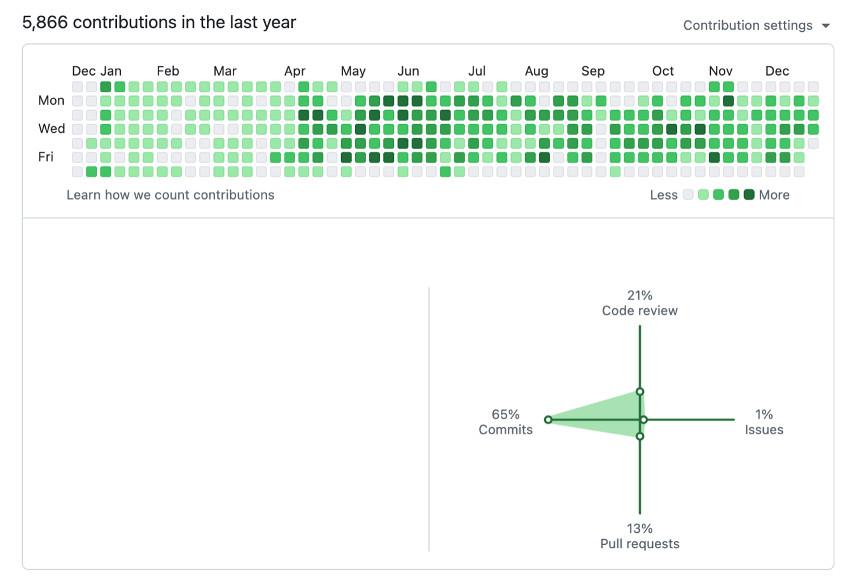Click the 21% Code review label
The width and height of the screenshot is (854, 585).
pyautogui.click(x=639, y=303)
